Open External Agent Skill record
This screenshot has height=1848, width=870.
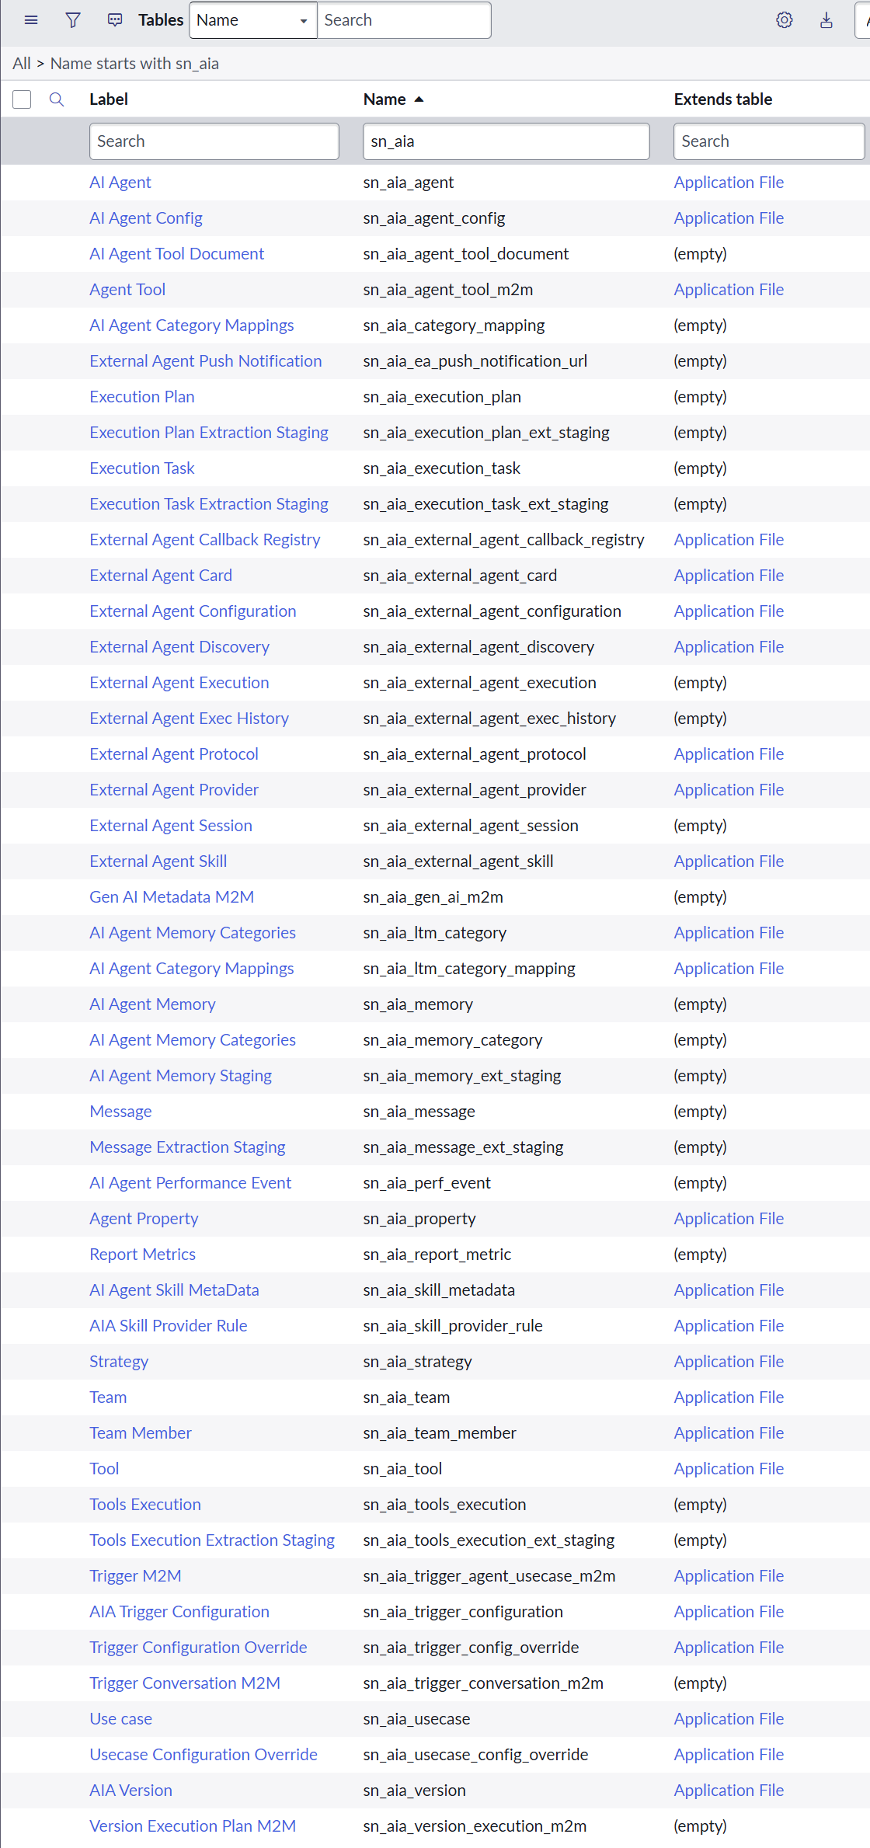click(x=158, y=861)
